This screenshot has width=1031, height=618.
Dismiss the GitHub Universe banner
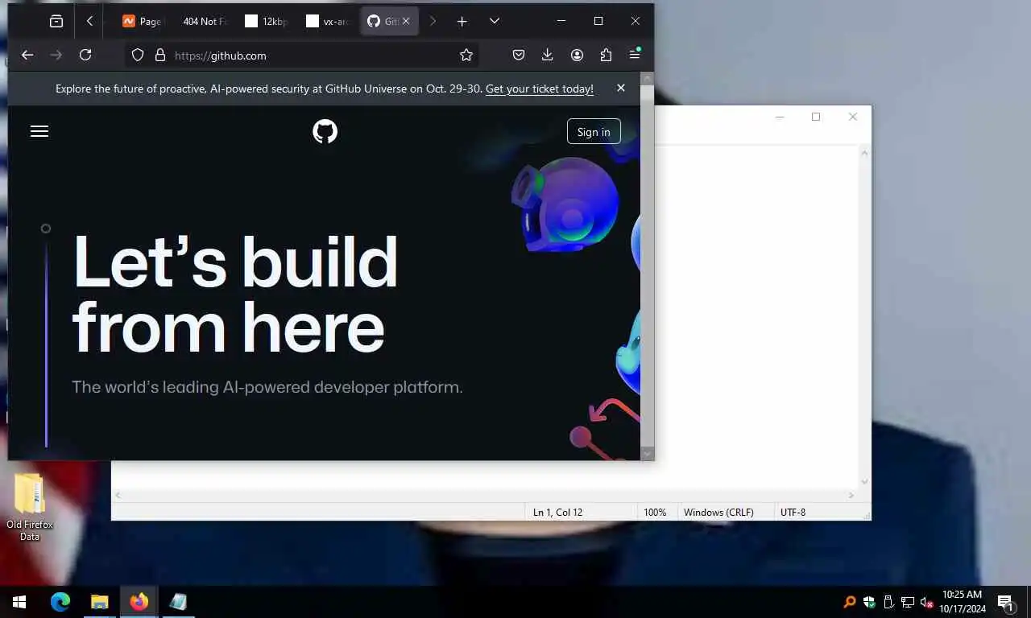click(x=621, y=89)
